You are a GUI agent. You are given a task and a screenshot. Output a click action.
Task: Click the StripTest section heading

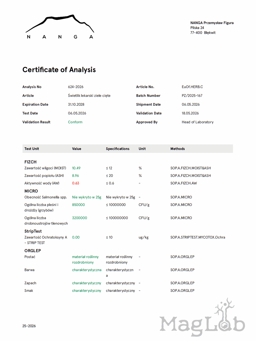[x=33, y=231]
